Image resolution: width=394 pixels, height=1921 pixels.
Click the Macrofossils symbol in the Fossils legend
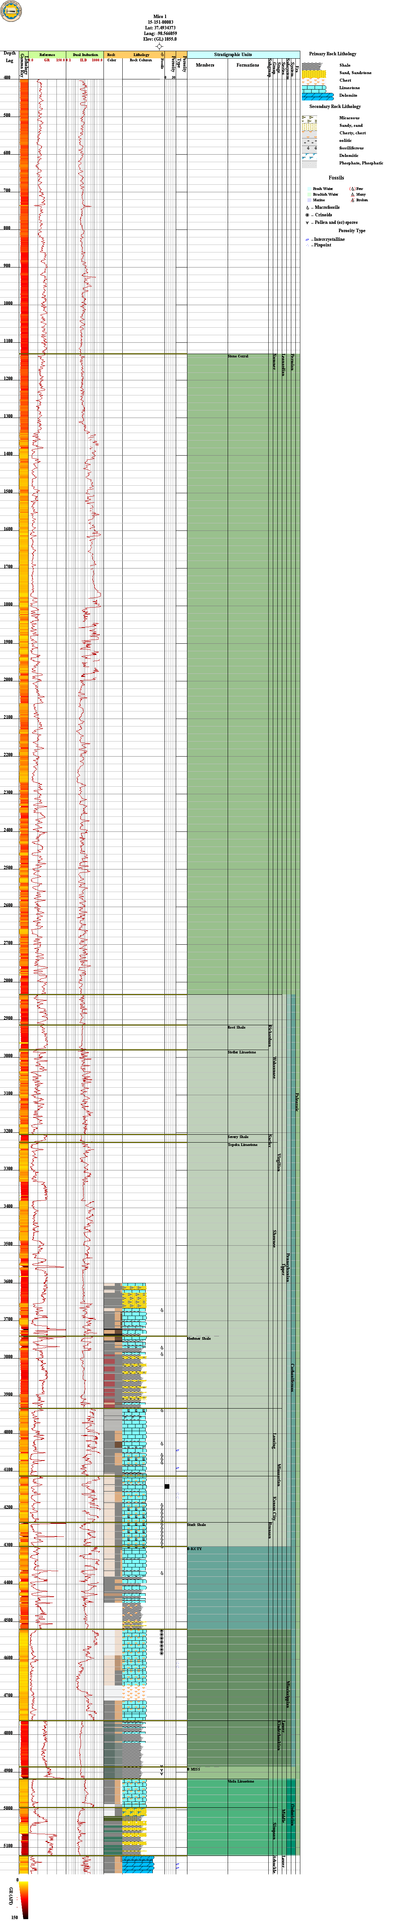307,207
